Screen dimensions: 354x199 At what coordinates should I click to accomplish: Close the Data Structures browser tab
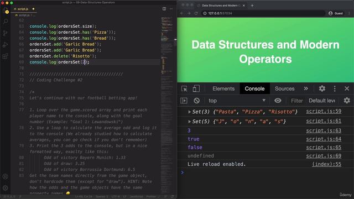coord(244,6)
